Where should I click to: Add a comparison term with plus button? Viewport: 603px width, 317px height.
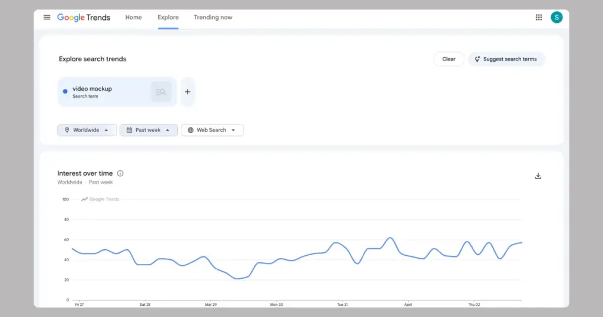(188, 92)
